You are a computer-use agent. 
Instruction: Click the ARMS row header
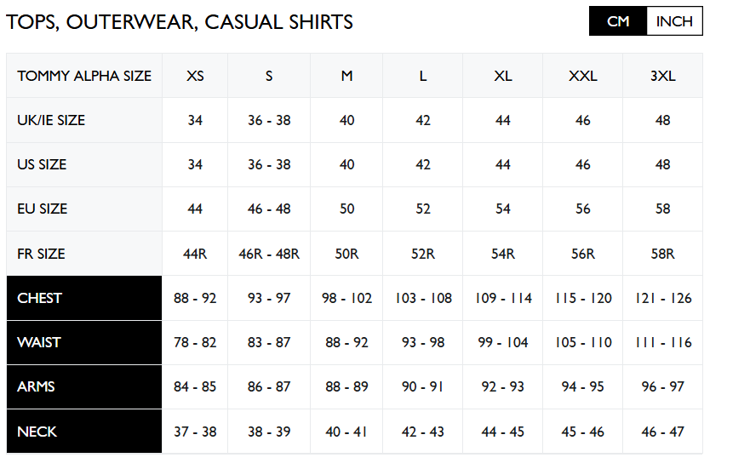(x=84, y=386)
